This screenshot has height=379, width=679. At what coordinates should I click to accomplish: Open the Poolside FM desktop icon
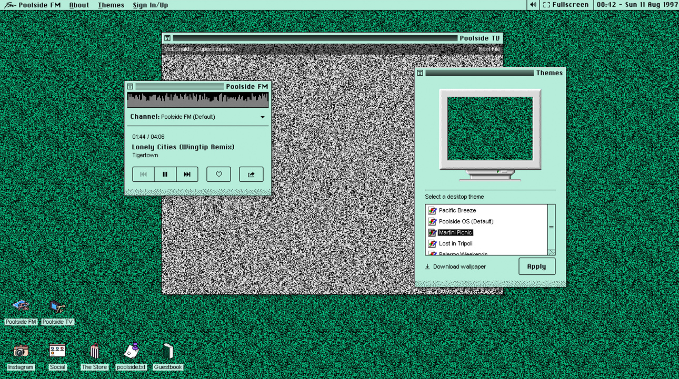click(x=21, y=306)
